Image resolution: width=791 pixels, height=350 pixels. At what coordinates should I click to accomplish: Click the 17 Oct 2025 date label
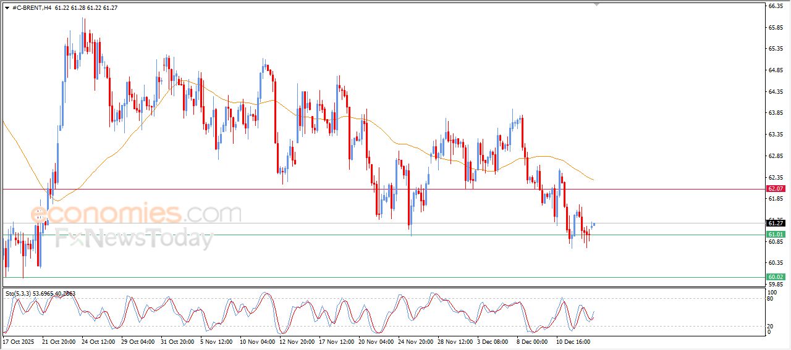pyautogui.click(x=18, y=341)
